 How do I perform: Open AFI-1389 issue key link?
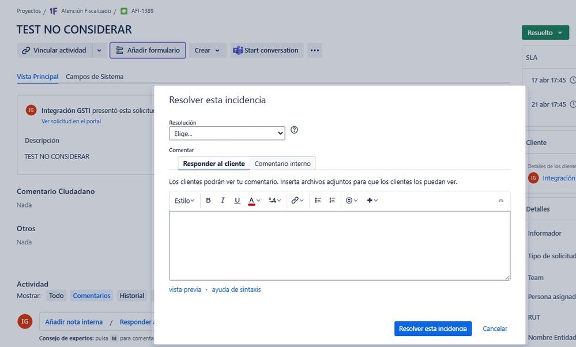point(142,11)
